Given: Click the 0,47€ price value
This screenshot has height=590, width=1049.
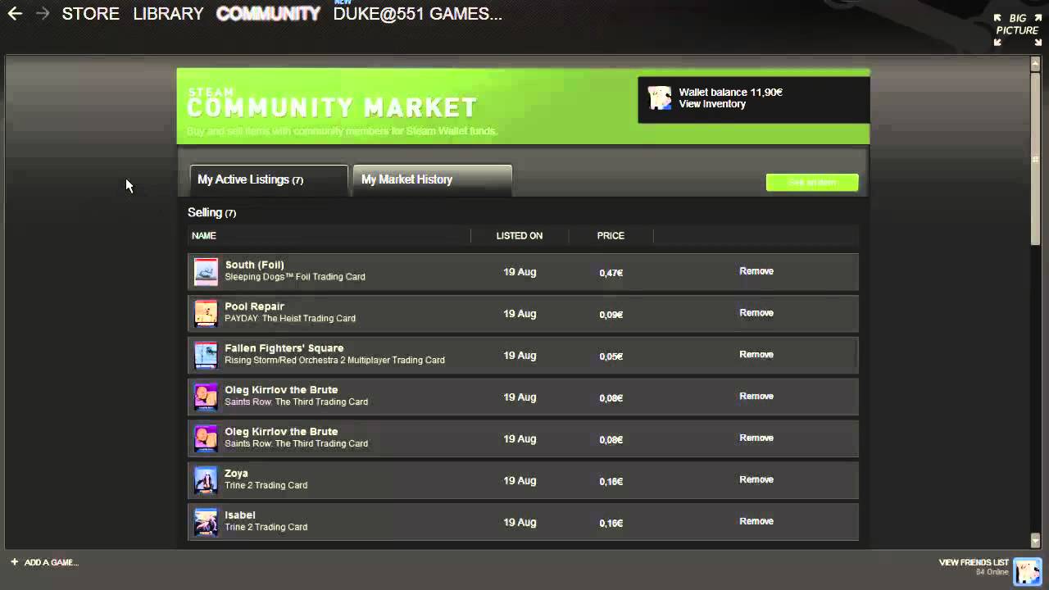Looking at the screenshot, I should [611, 273].
